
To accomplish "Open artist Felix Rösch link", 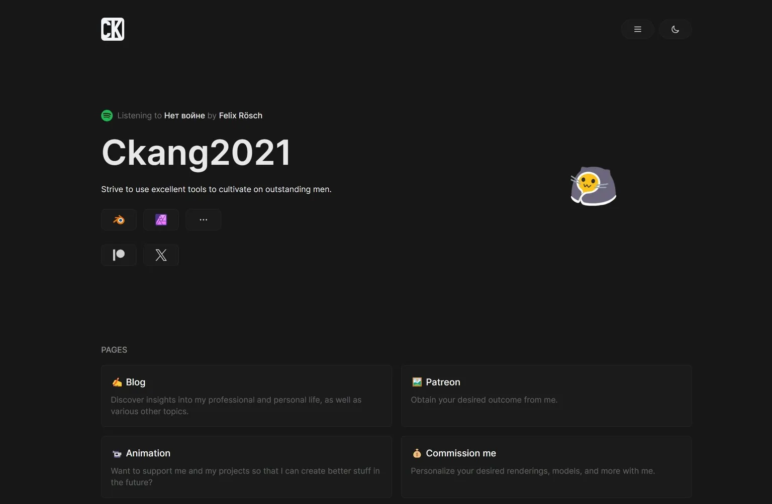I will 241,115.
